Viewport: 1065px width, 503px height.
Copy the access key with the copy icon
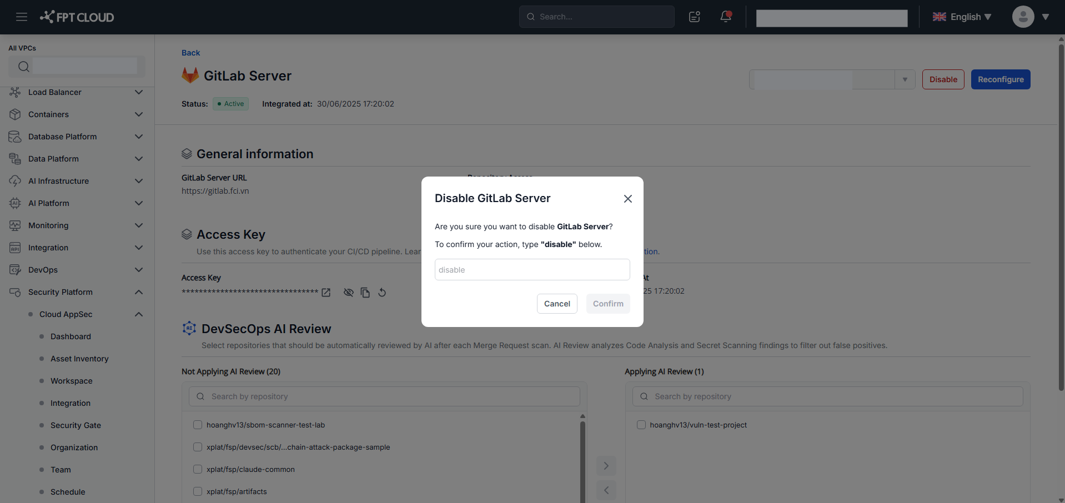point(365,293)
